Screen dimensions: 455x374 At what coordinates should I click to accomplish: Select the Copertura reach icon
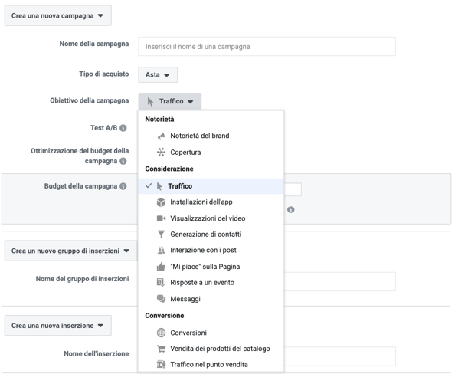[161, 153]
